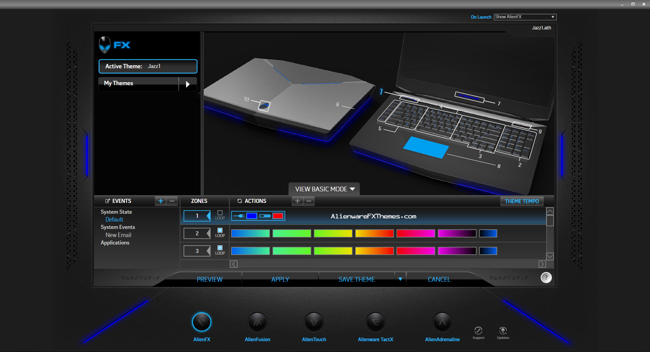Select Default under System State
The width and height of the screenshot is (650, 352).
(114, 219)
